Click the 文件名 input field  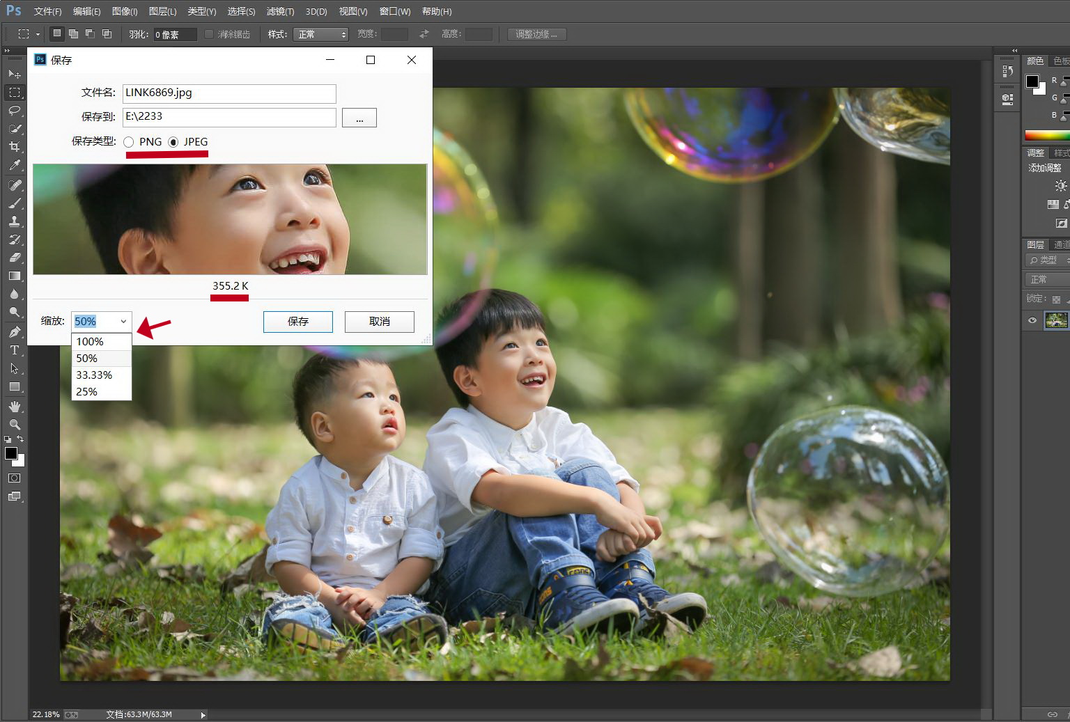point(229,93)
